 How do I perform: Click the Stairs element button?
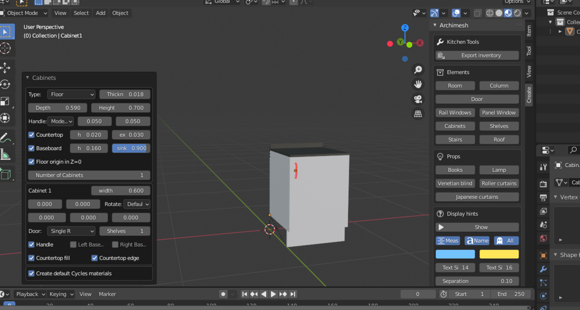pos(455,140)
